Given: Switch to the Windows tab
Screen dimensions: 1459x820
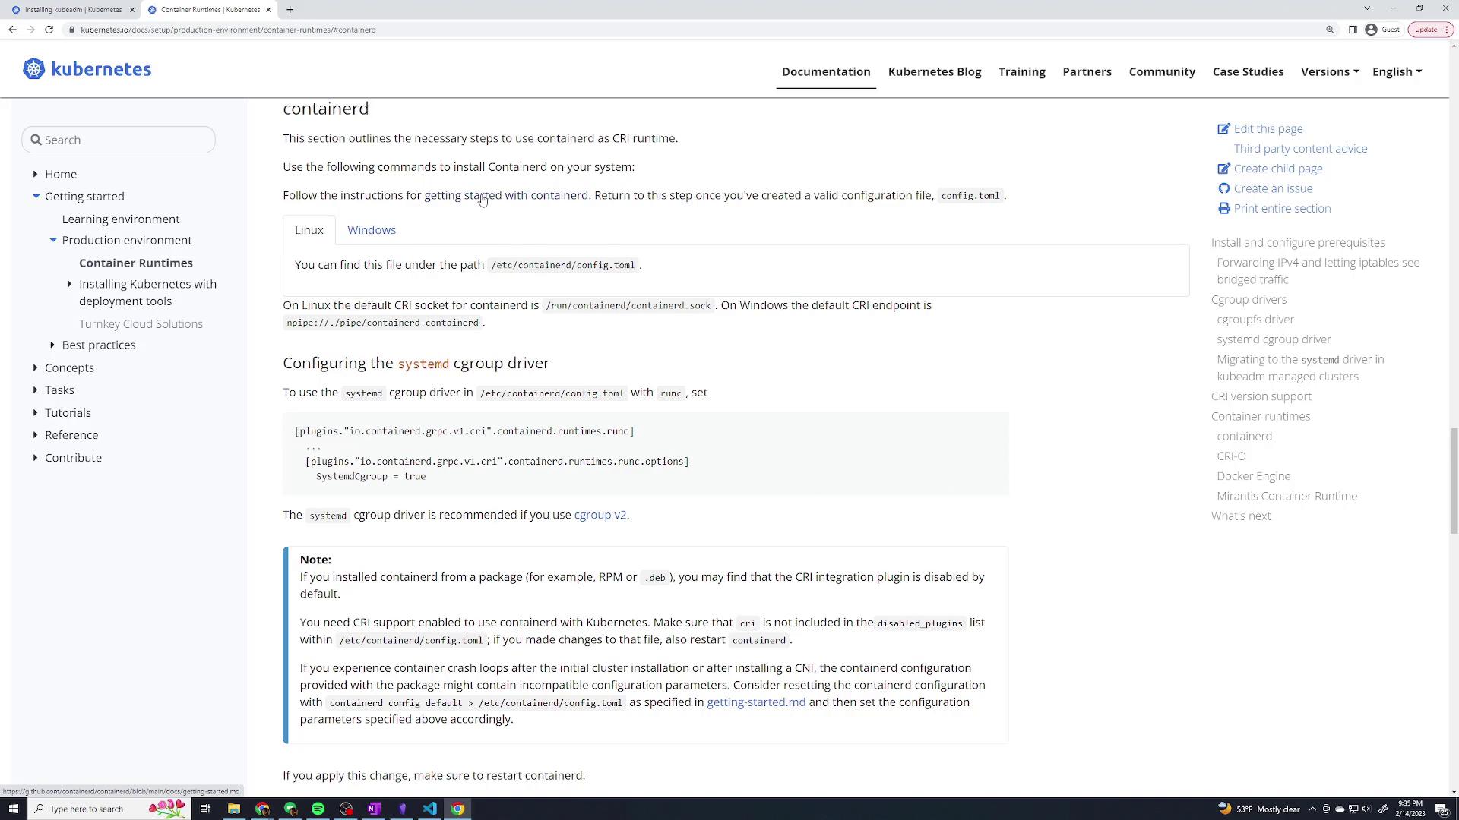Looking at the screenshot, I should [371, 230].
